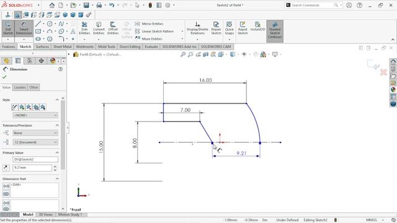This screenshot has width=397, height=223.
Task: Switch to the Features tab
Action: click(x=9, y=47)
